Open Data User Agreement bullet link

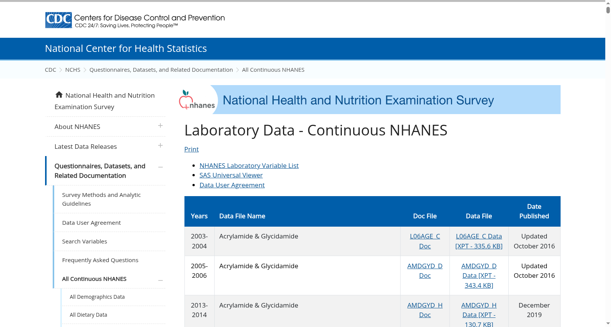click(x=232, y=185)
